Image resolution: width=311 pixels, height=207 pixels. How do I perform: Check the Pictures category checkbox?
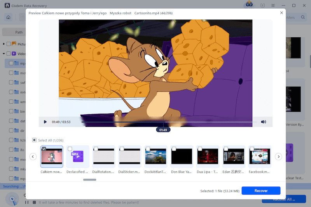(9, 44)
